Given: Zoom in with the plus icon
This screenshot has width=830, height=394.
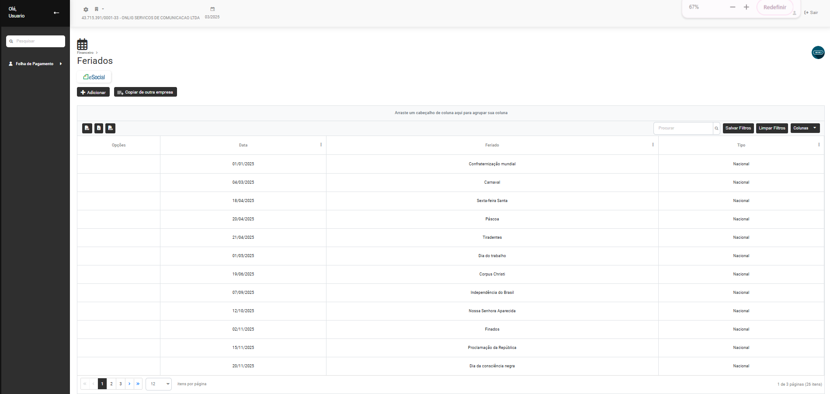Looking at the screenshot, I should (x=747, y=7).
